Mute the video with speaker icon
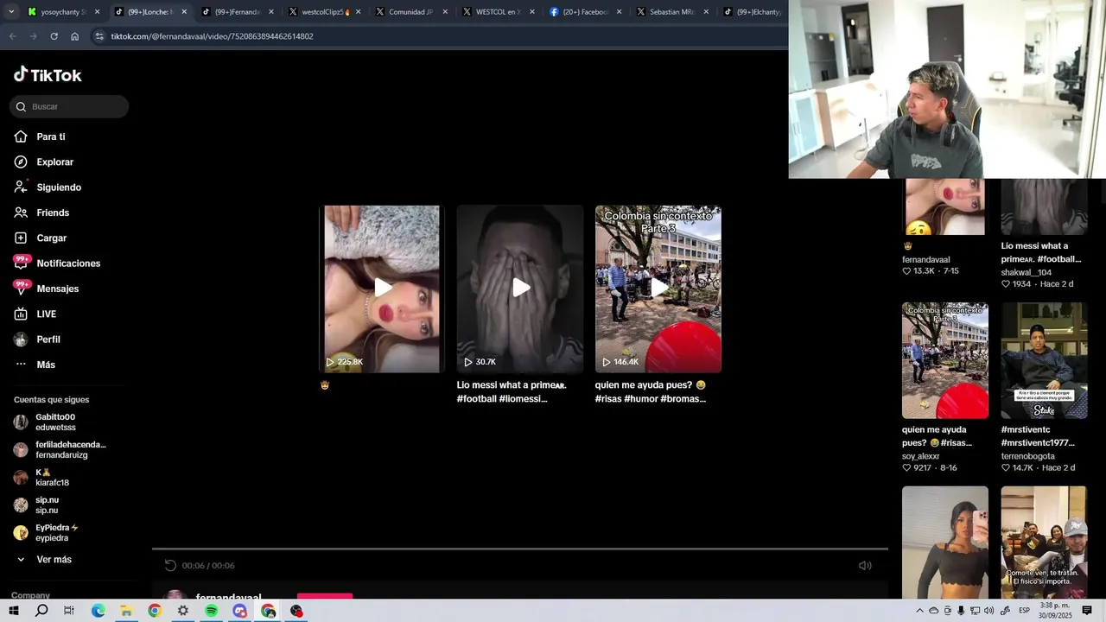Viewport: 1106px width, 622px height. click(x=865, y=565)
